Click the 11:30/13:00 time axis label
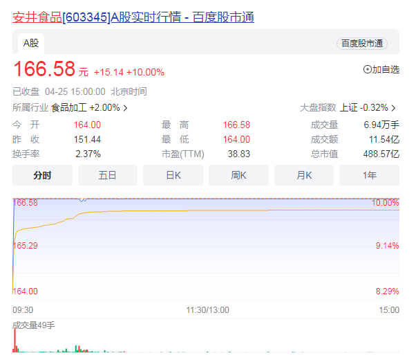 click(207, 309)
